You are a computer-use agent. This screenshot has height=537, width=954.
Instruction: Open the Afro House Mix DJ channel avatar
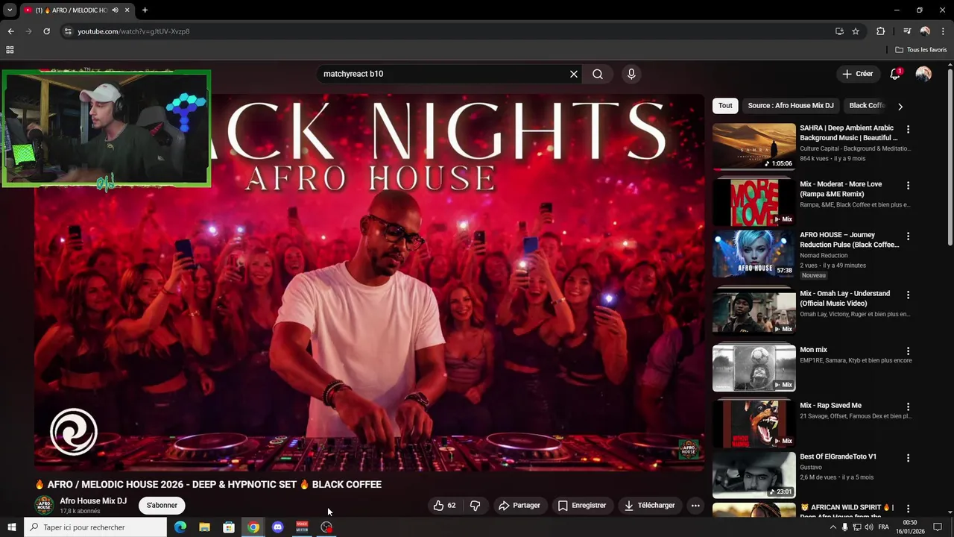[x=45, y=506]
